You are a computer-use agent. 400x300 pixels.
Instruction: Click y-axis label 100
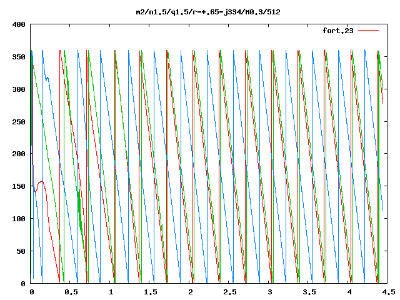pos(19,219)
